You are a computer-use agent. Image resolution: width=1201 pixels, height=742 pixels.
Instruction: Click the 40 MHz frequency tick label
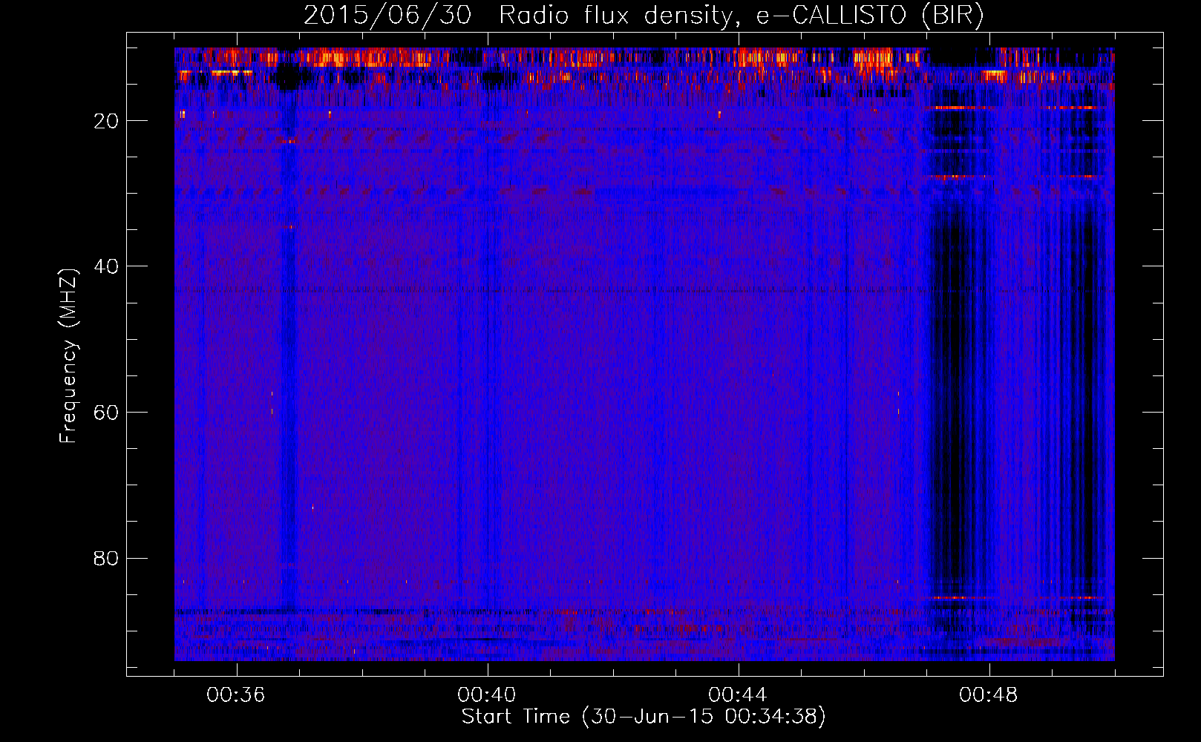pyautogui.click(x=106, y=266)
